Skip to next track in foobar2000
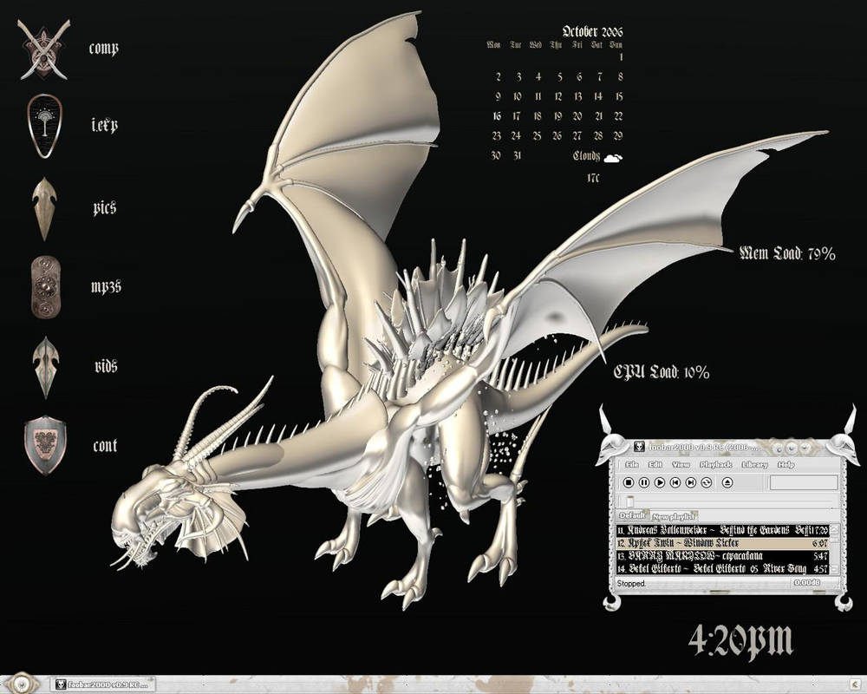The width and height of the screenshot is (867, 694). 691,482
